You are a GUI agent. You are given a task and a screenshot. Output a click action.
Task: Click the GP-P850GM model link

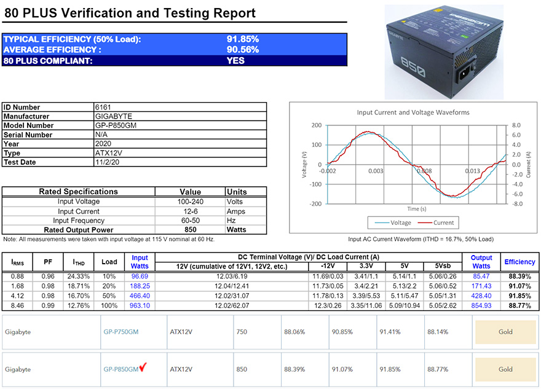coord(120,369)
